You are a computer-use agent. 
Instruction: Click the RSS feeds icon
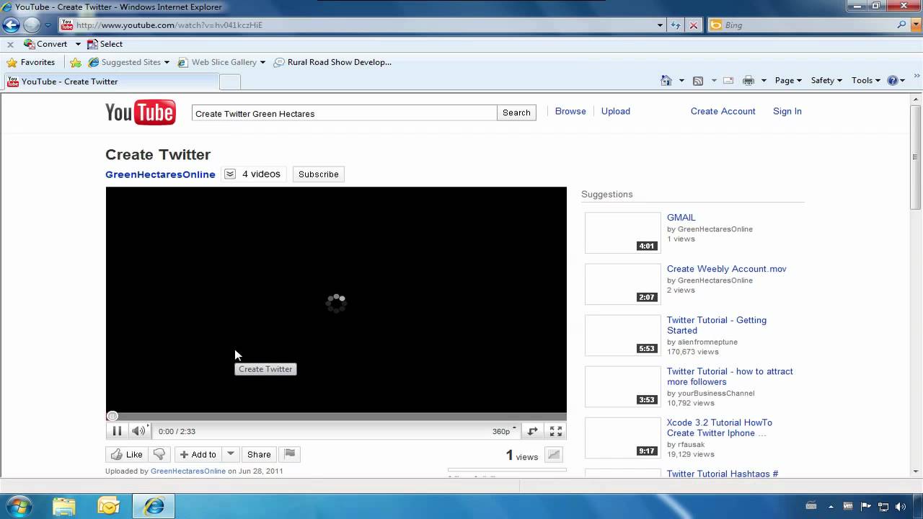coord(698,81)
